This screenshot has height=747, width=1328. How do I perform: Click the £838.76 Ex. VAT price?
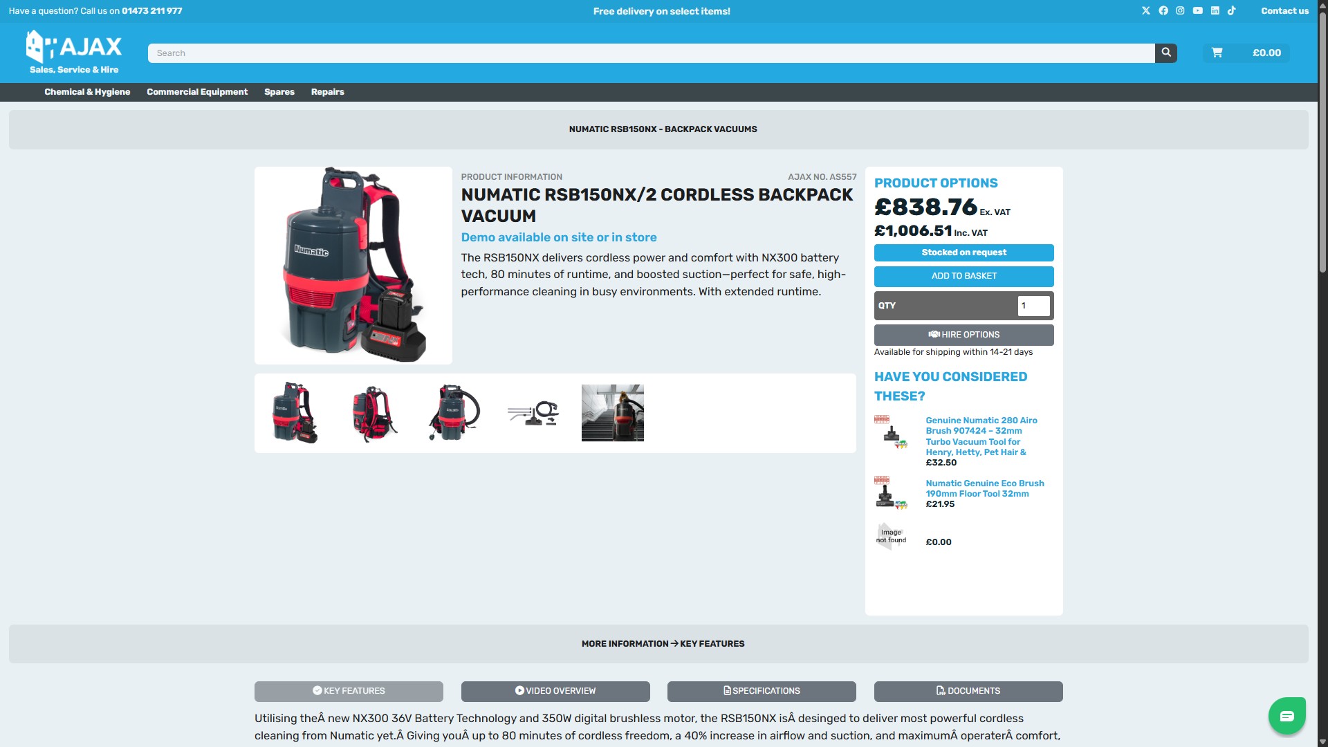pyautogui.click(x=942, y=207)
